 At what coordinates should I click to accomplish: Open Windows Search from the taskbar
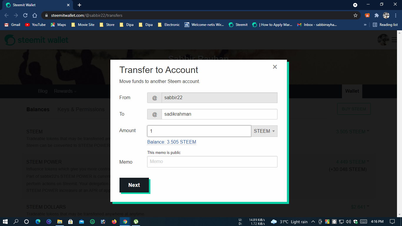[x=16, y=222]
